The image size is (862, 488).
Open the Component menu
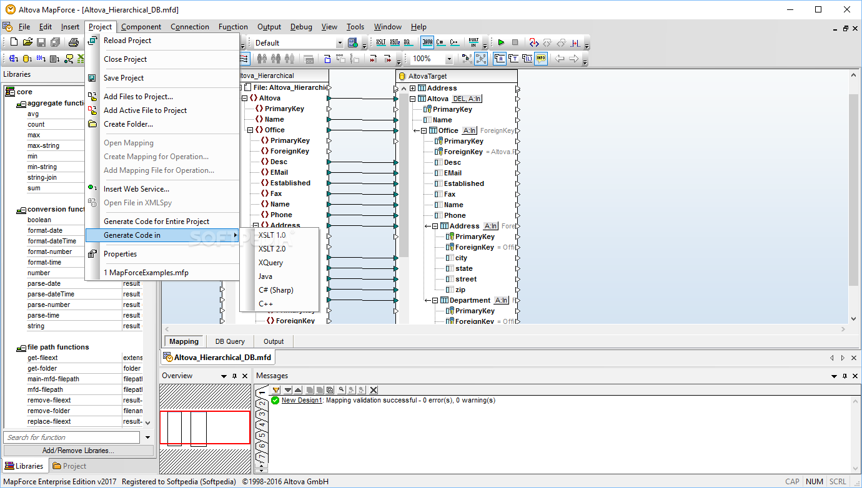click(x=141, y=27)
